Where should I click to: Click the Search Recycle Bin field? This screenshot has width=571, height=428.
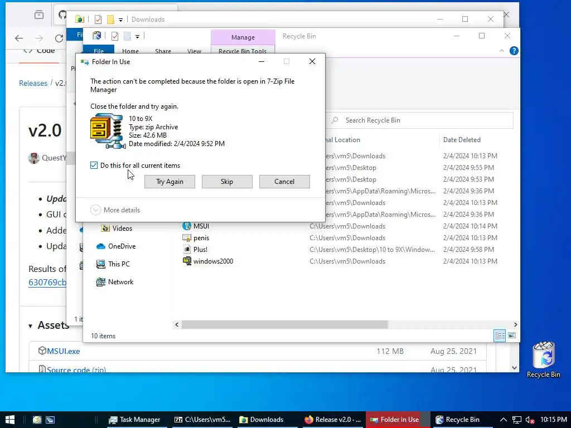pyautogui.click(x=419, y=120)
